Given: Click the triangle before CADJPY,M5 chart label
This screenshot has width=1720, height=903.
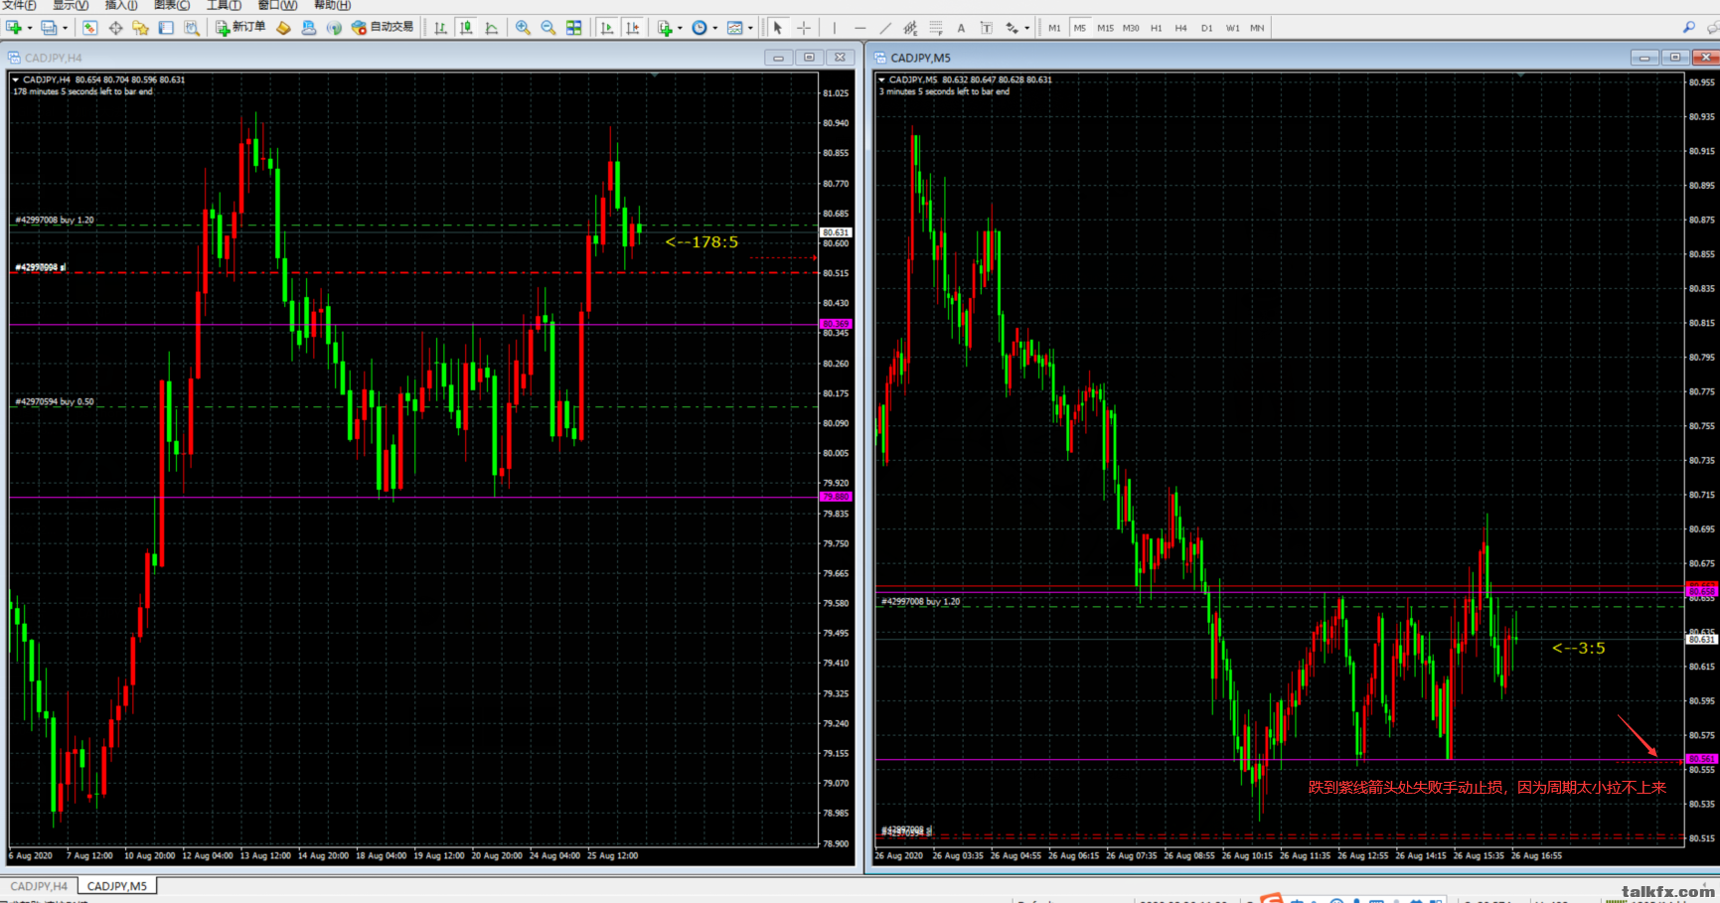Looking at the screenshot, I should click(882, 79).
